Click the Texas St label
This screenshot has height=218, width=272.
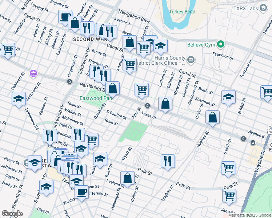[x=149, y=115]
